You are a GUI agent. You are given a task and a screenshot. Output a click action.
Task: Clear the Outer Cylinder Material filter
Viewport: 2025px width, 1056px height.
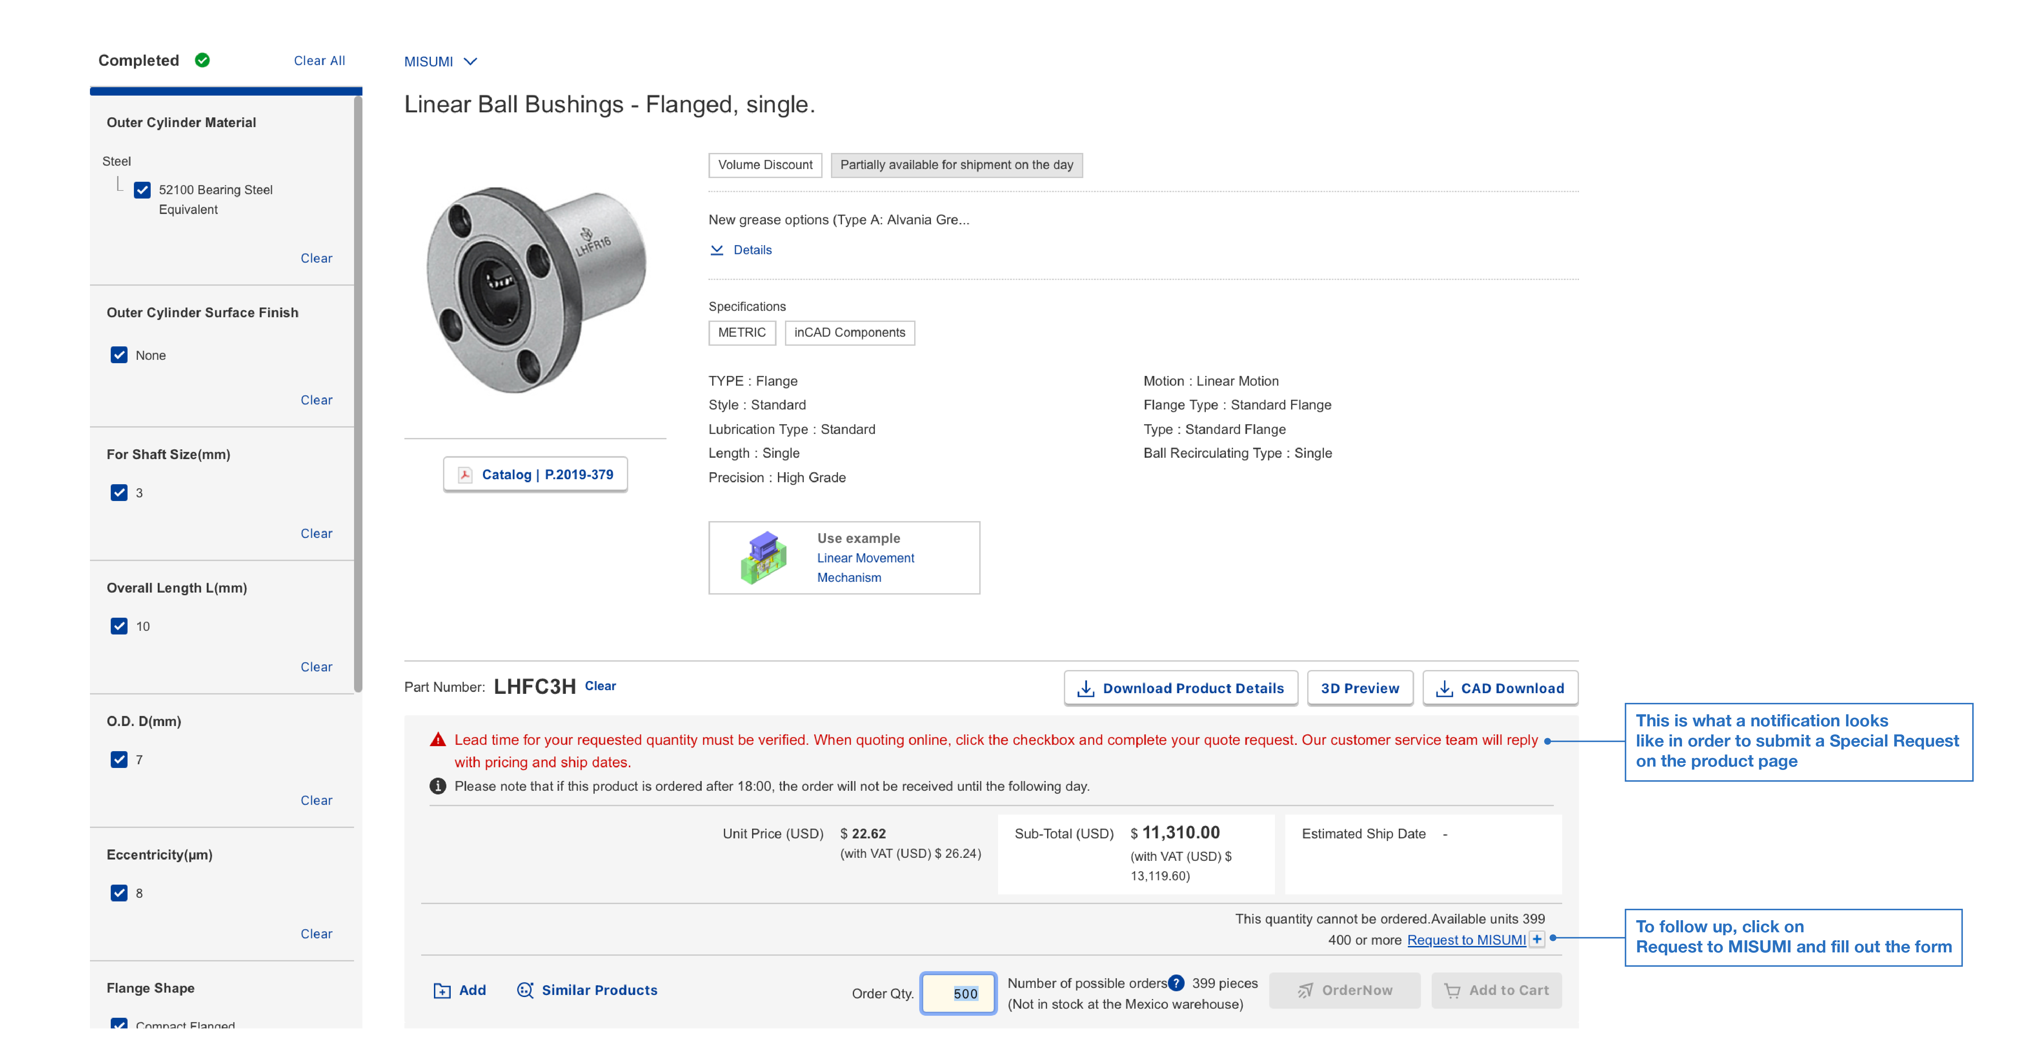point(316,259)
